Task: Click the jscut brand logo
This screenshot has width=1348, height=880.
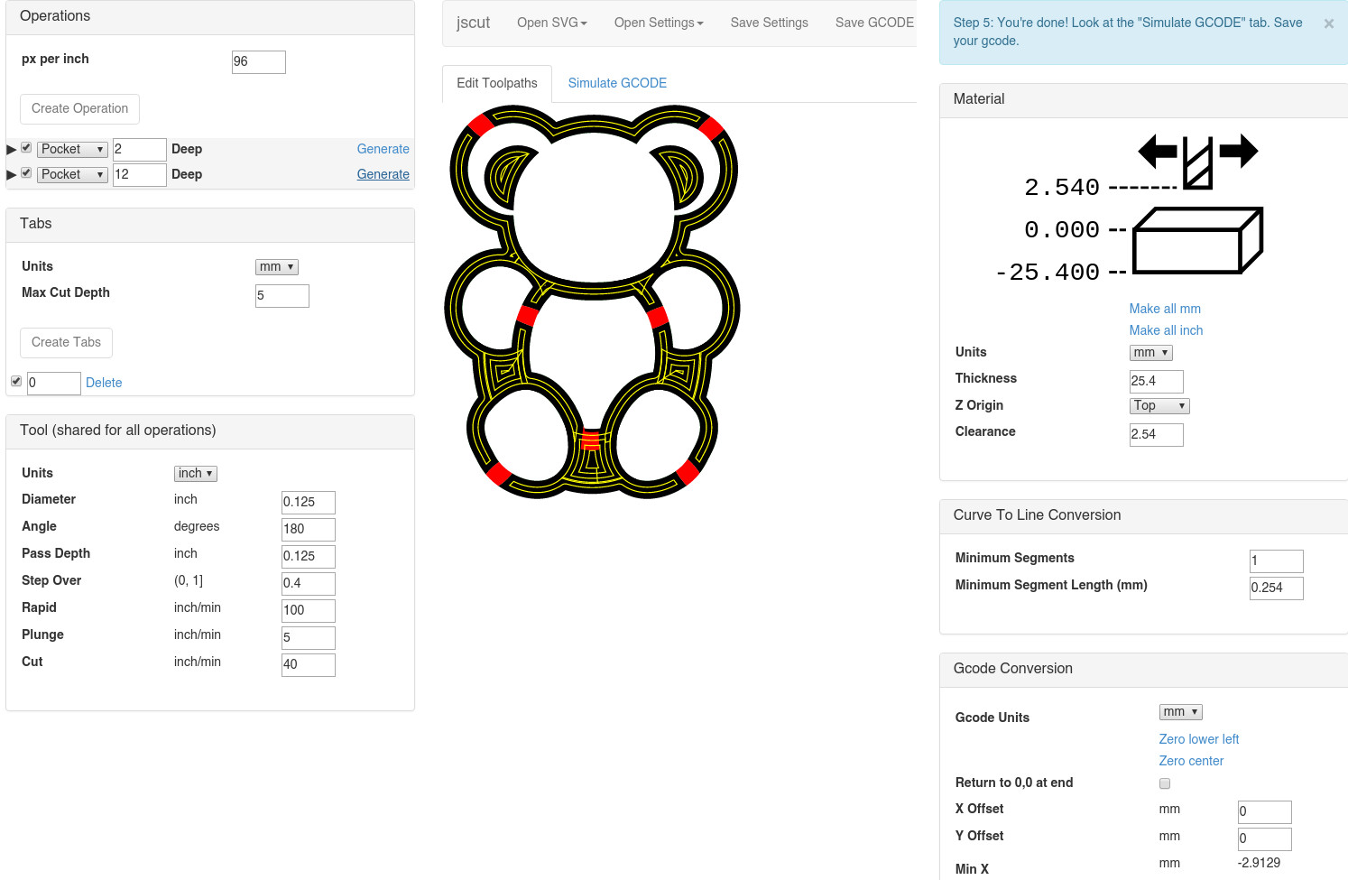Action: click(x=473, y=23)
